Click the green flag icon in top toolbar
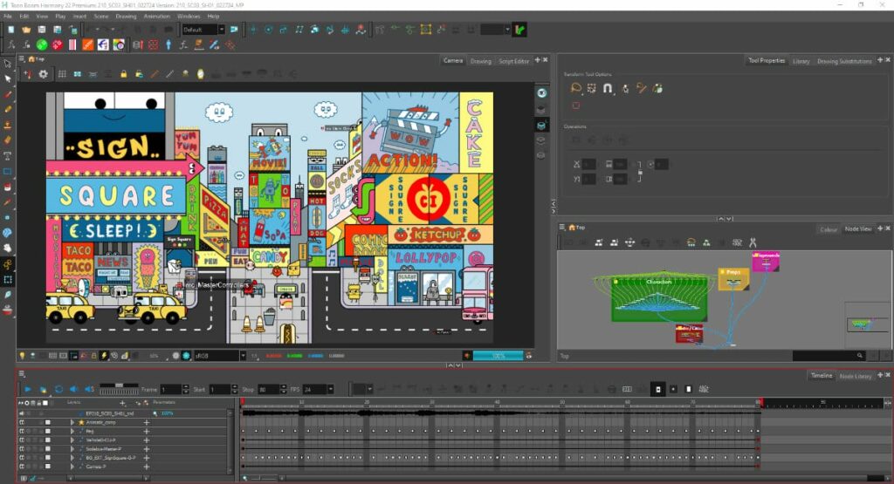894x484 pixels. 519,29
